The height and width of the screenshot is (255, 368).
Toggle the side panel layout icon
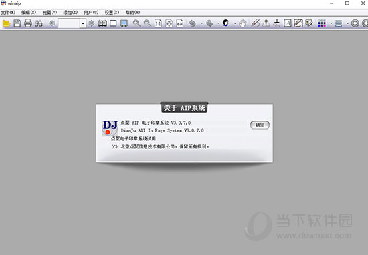click(113, 23)
